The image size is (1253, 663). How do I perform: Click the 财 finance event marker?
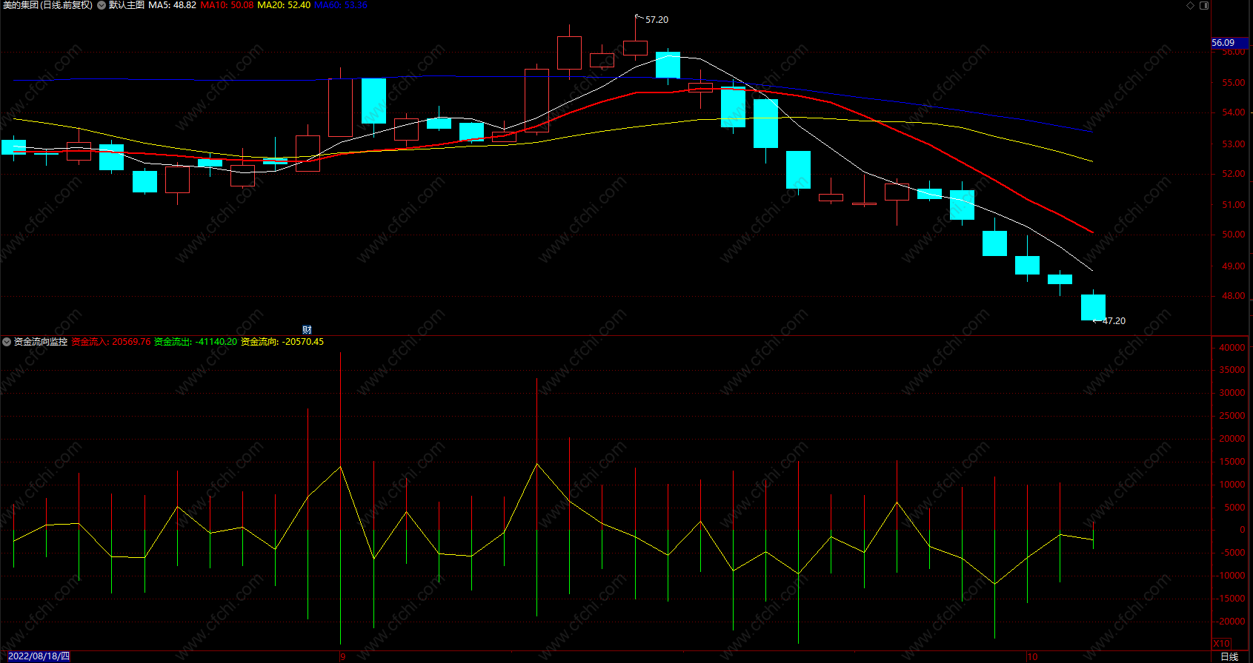pos(307,330)
